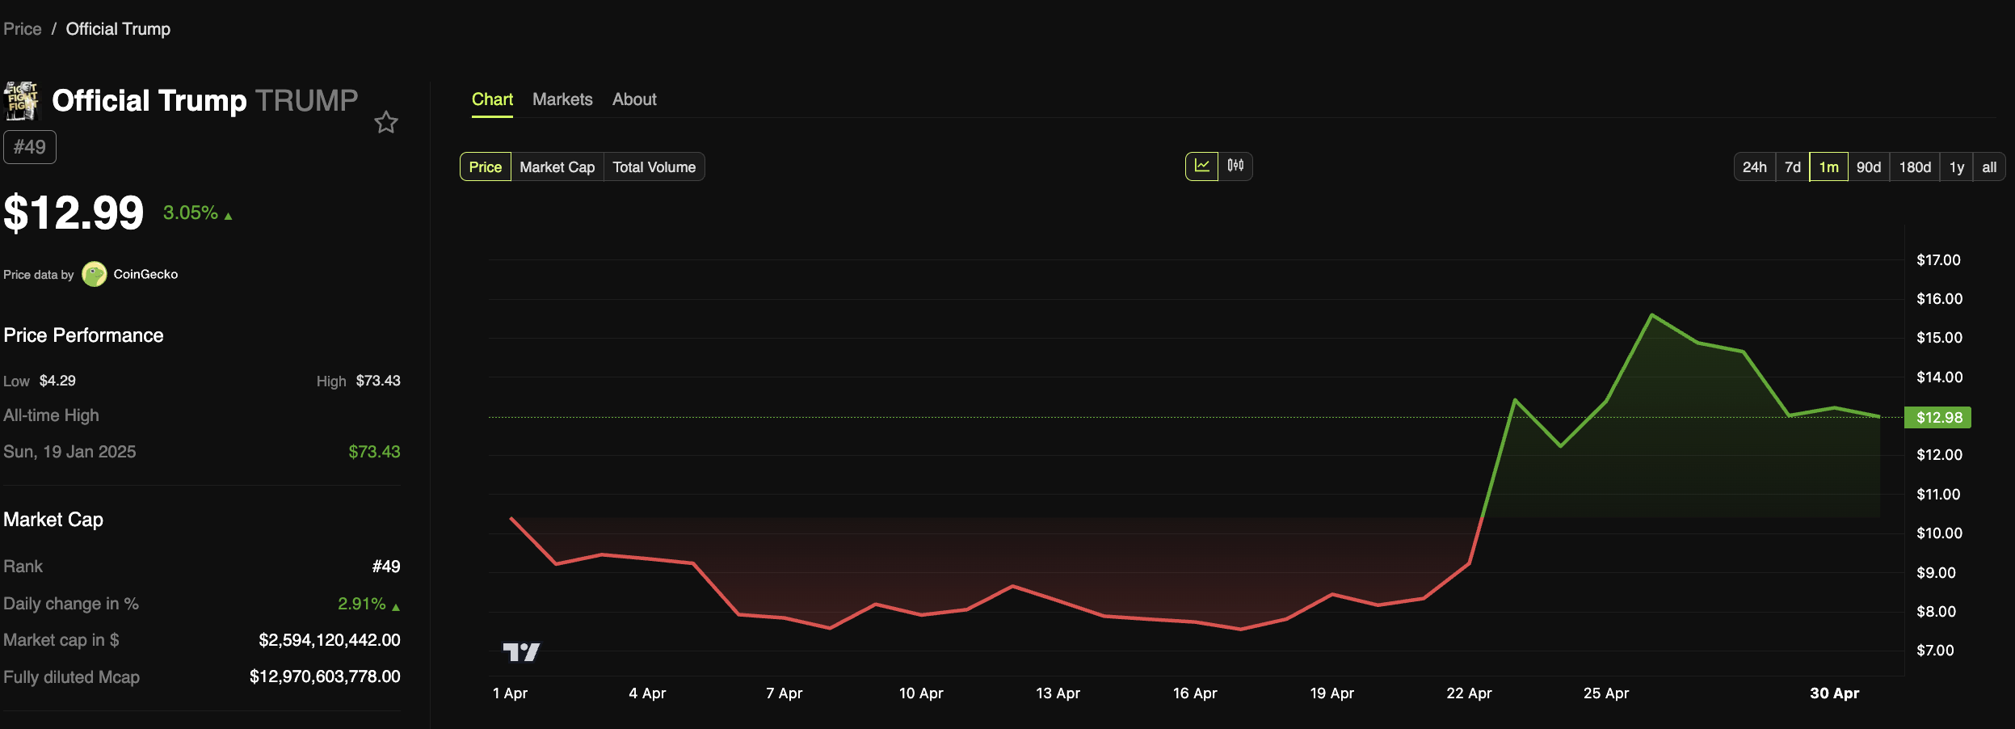Screen dimensions: 2015x729
Task: Open the Chart tab
Action: click(x=492, y=99)
